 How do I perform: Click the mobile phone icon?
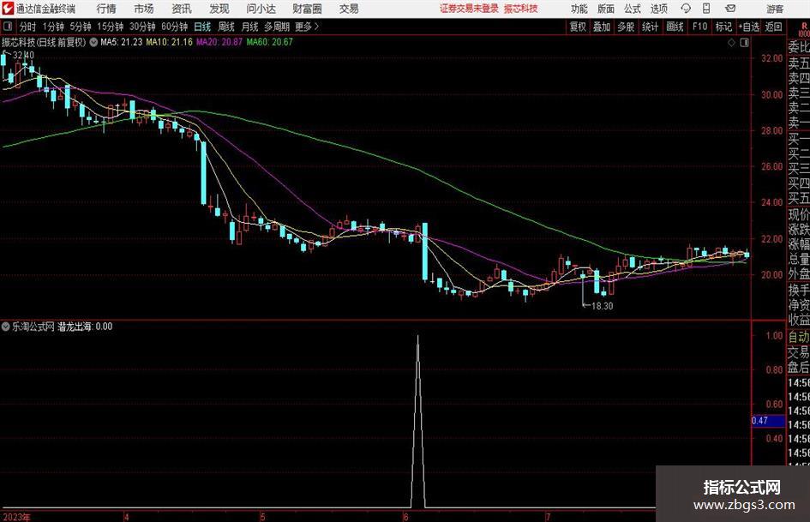[706, 9]
